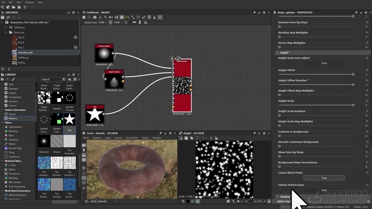Toggle Height Scale Auto Adjust False button
Image resolution: width=372 pixels, height=209 pixels.
324,63
